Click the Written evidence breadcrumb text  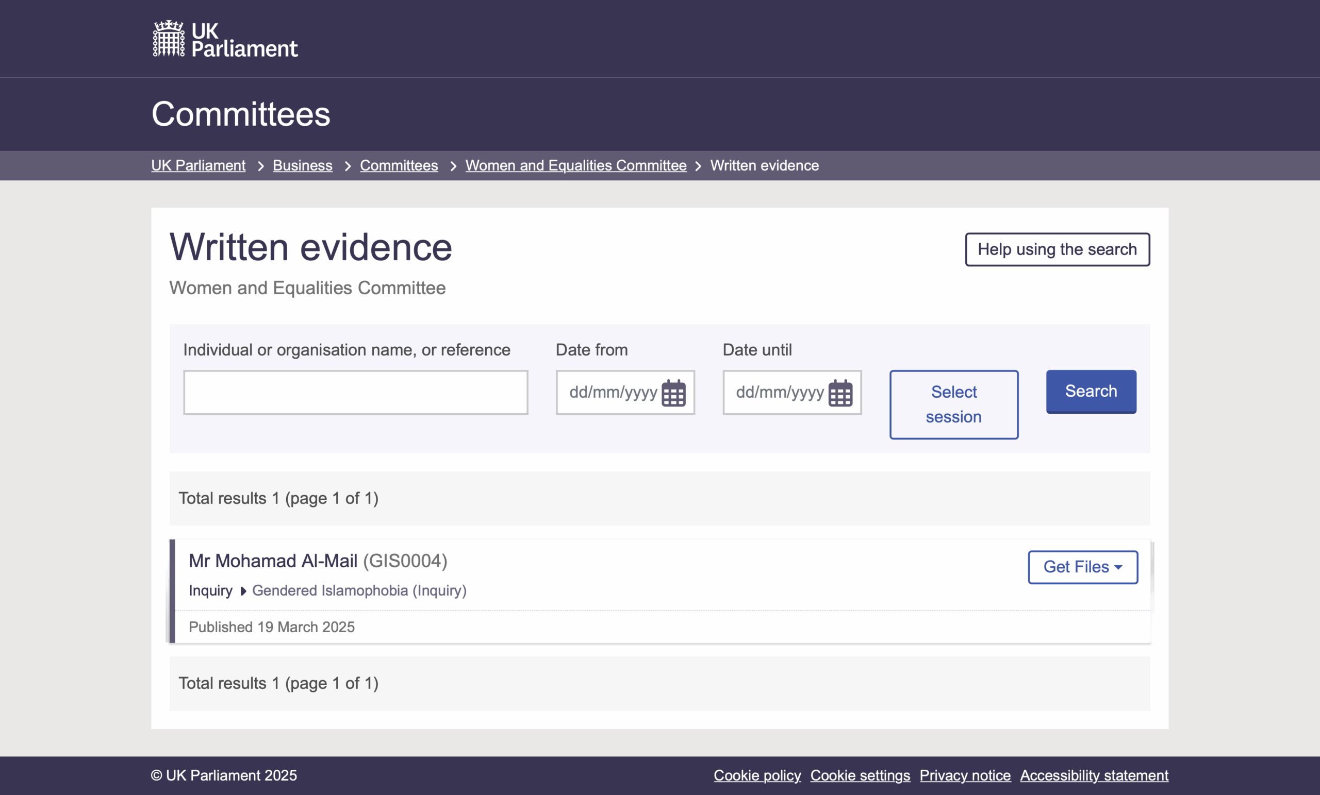click(765, 165)
